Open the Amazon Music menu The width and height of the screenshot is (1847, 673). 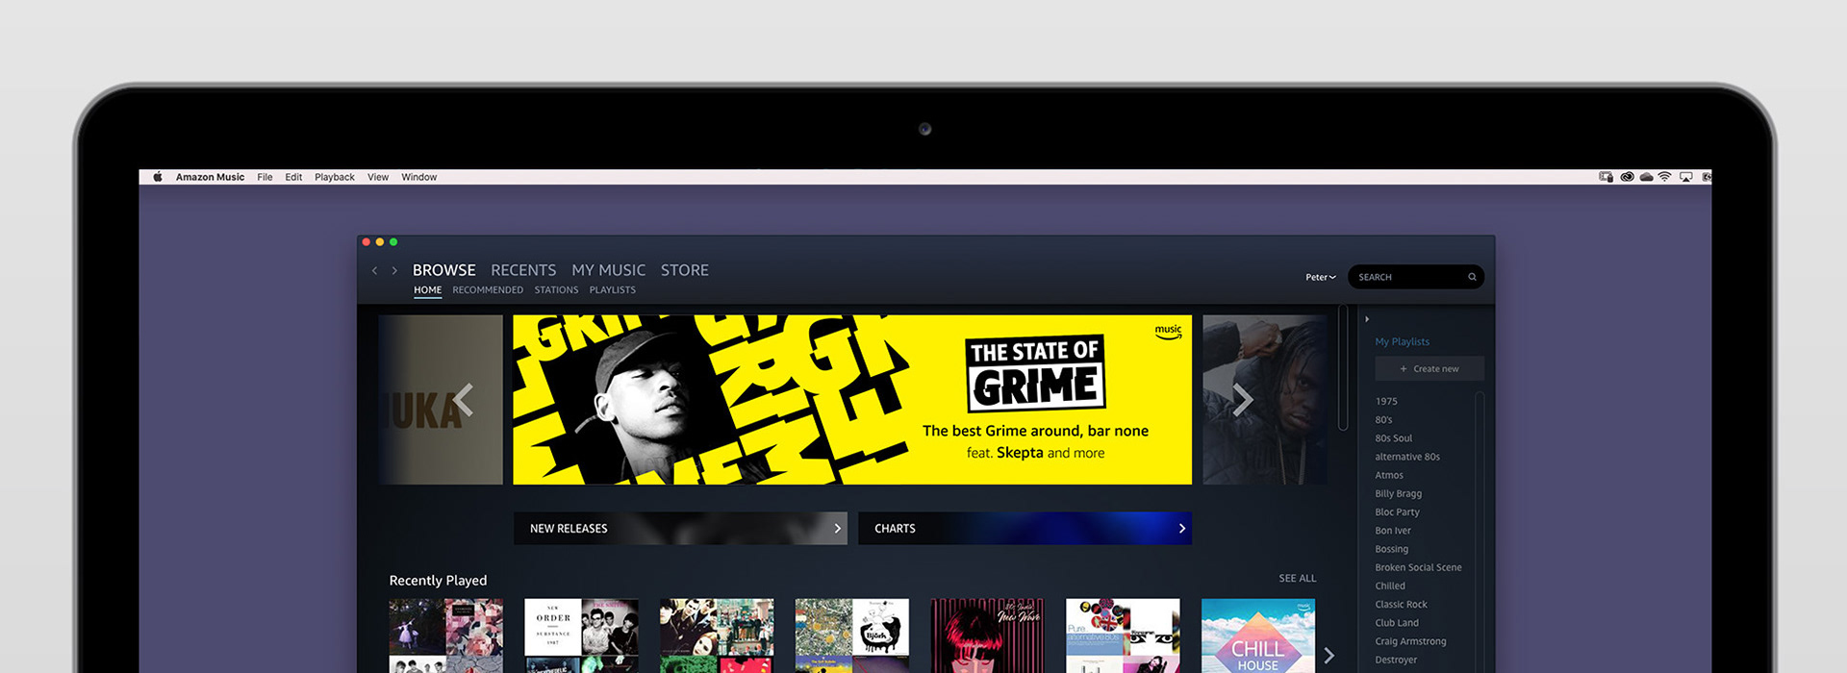click(210, 177)
